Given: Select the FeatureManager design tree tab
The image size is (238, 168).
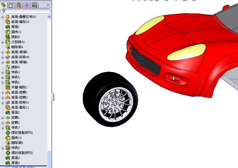Looking at the screenshot, I should [4, 4].
